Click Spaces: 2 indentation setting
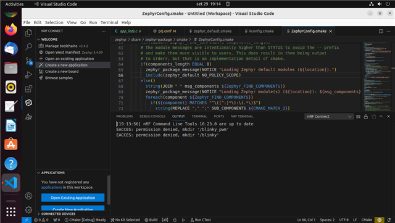 point(327,220)
